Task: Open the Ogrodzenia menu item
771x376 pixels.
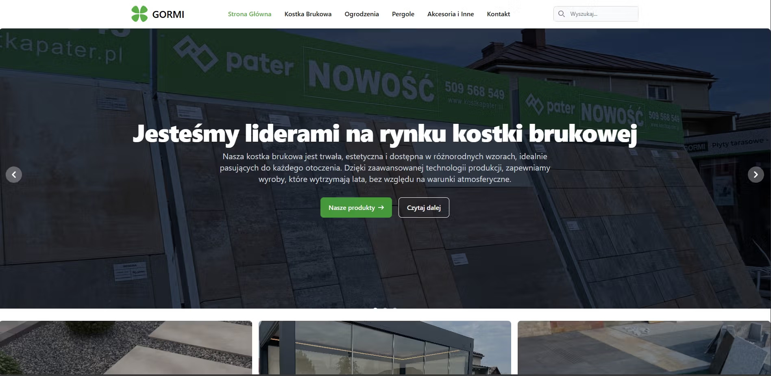Action: (x=362, y=14)
